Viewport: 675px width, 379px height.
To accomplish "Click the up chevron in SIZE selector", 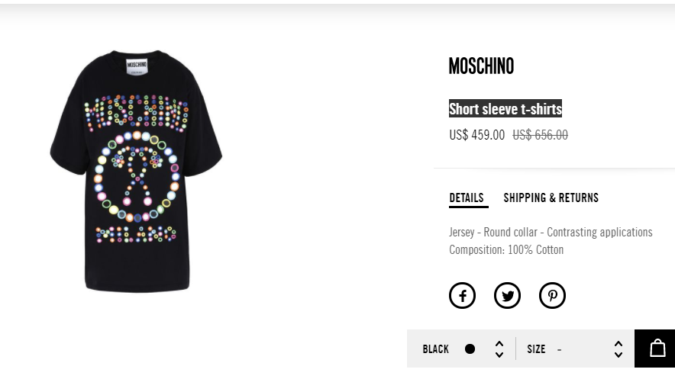I will tap(618, 343).
